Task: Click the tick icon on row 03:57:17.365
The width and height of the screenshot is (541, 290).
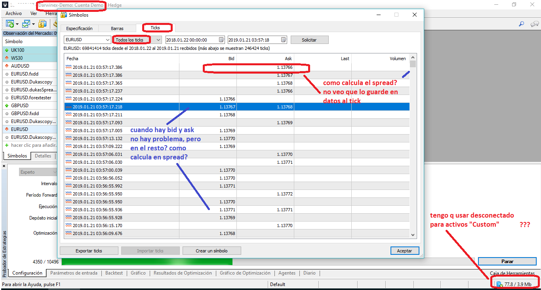Action: (x=69, y=83)
